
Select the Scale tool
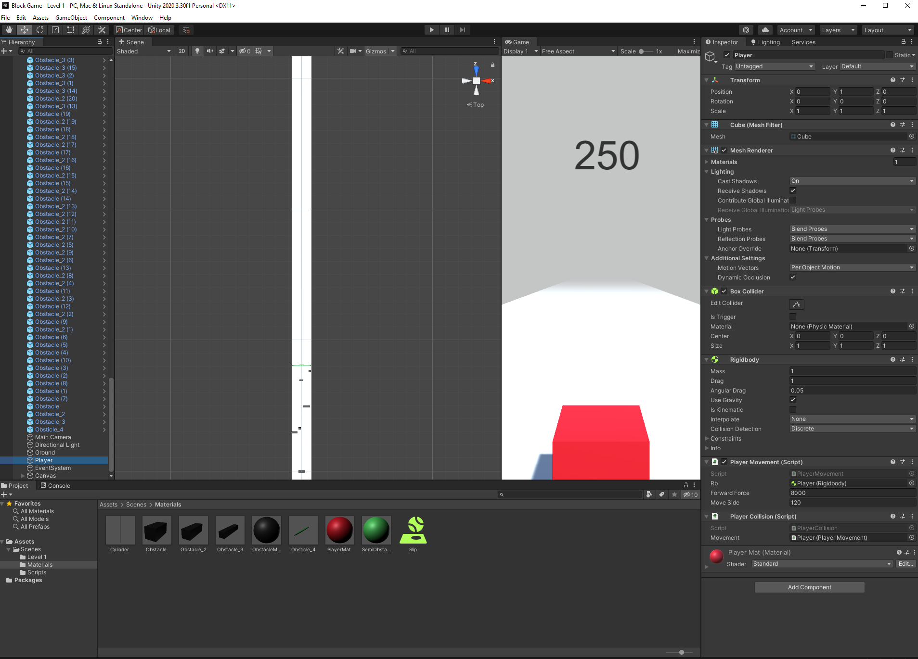point(55,29)
